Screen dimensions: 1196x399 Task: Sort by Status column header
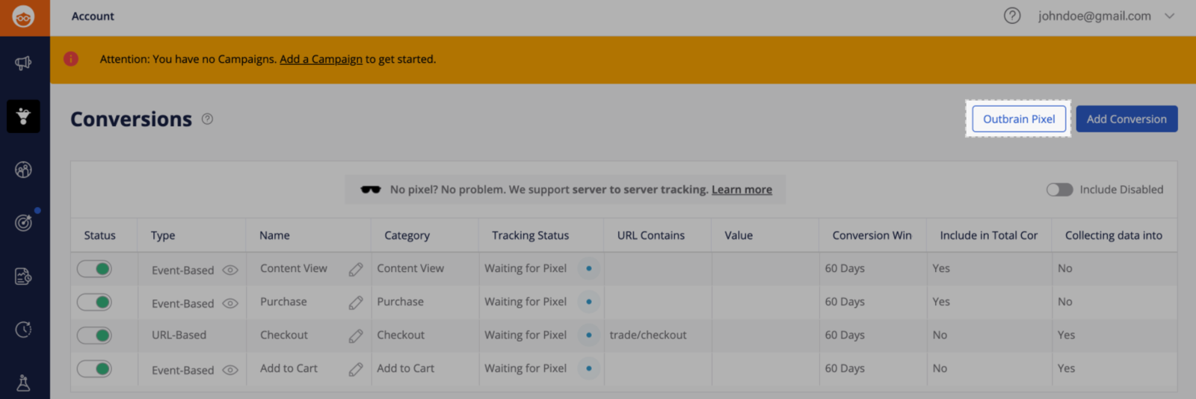click(x=99, y=235)
